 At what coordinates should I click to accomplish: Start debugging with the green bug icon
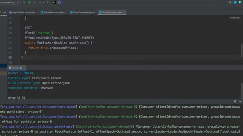[30, 2]
